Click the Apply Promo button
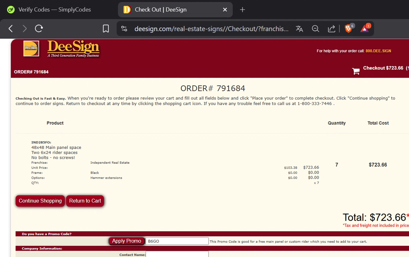This screenshot has height=257, width=409. click(x=127, y=241)
